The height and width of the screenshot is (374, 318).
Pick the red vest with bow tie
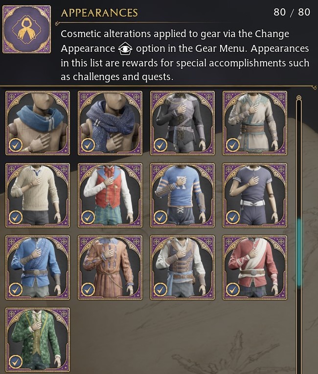point(110,195)
